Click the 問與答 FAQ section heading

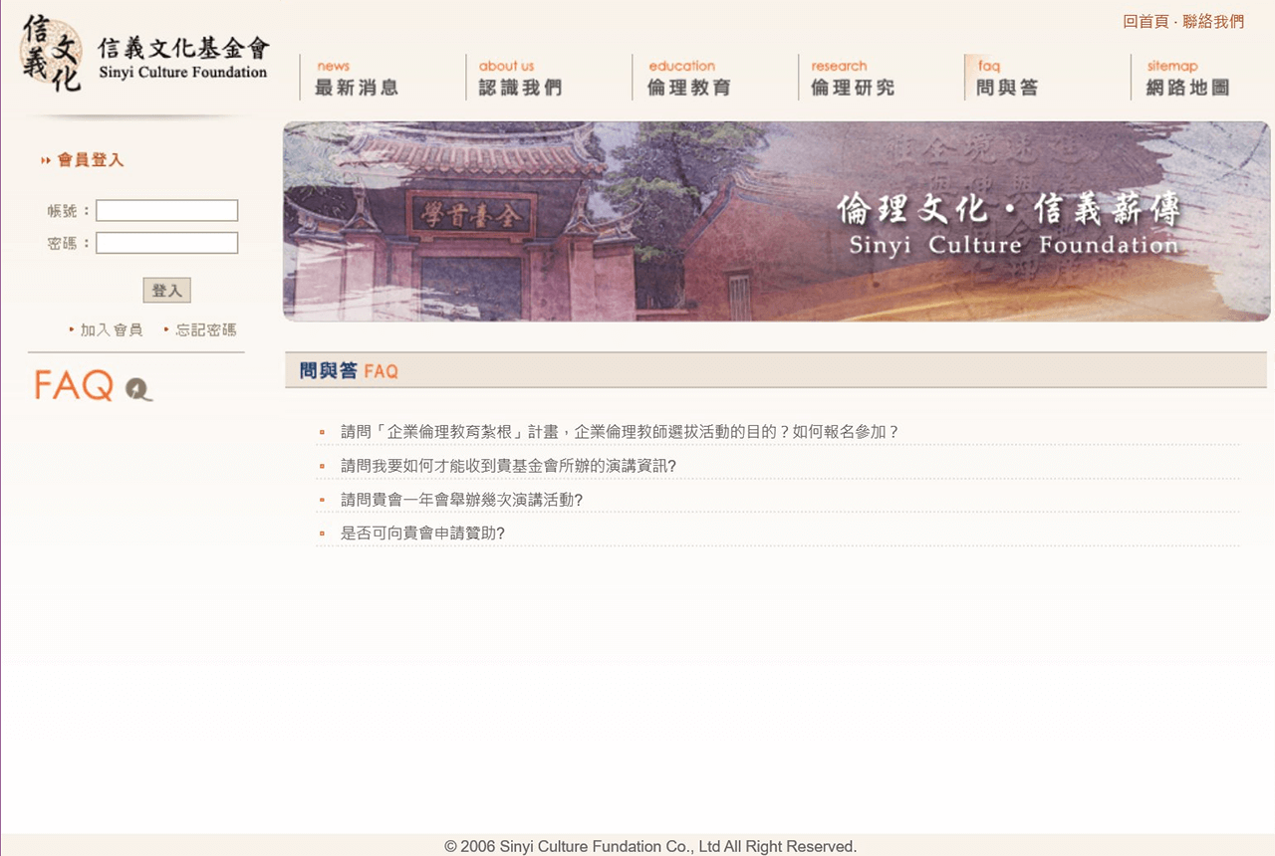click(349, 370)
